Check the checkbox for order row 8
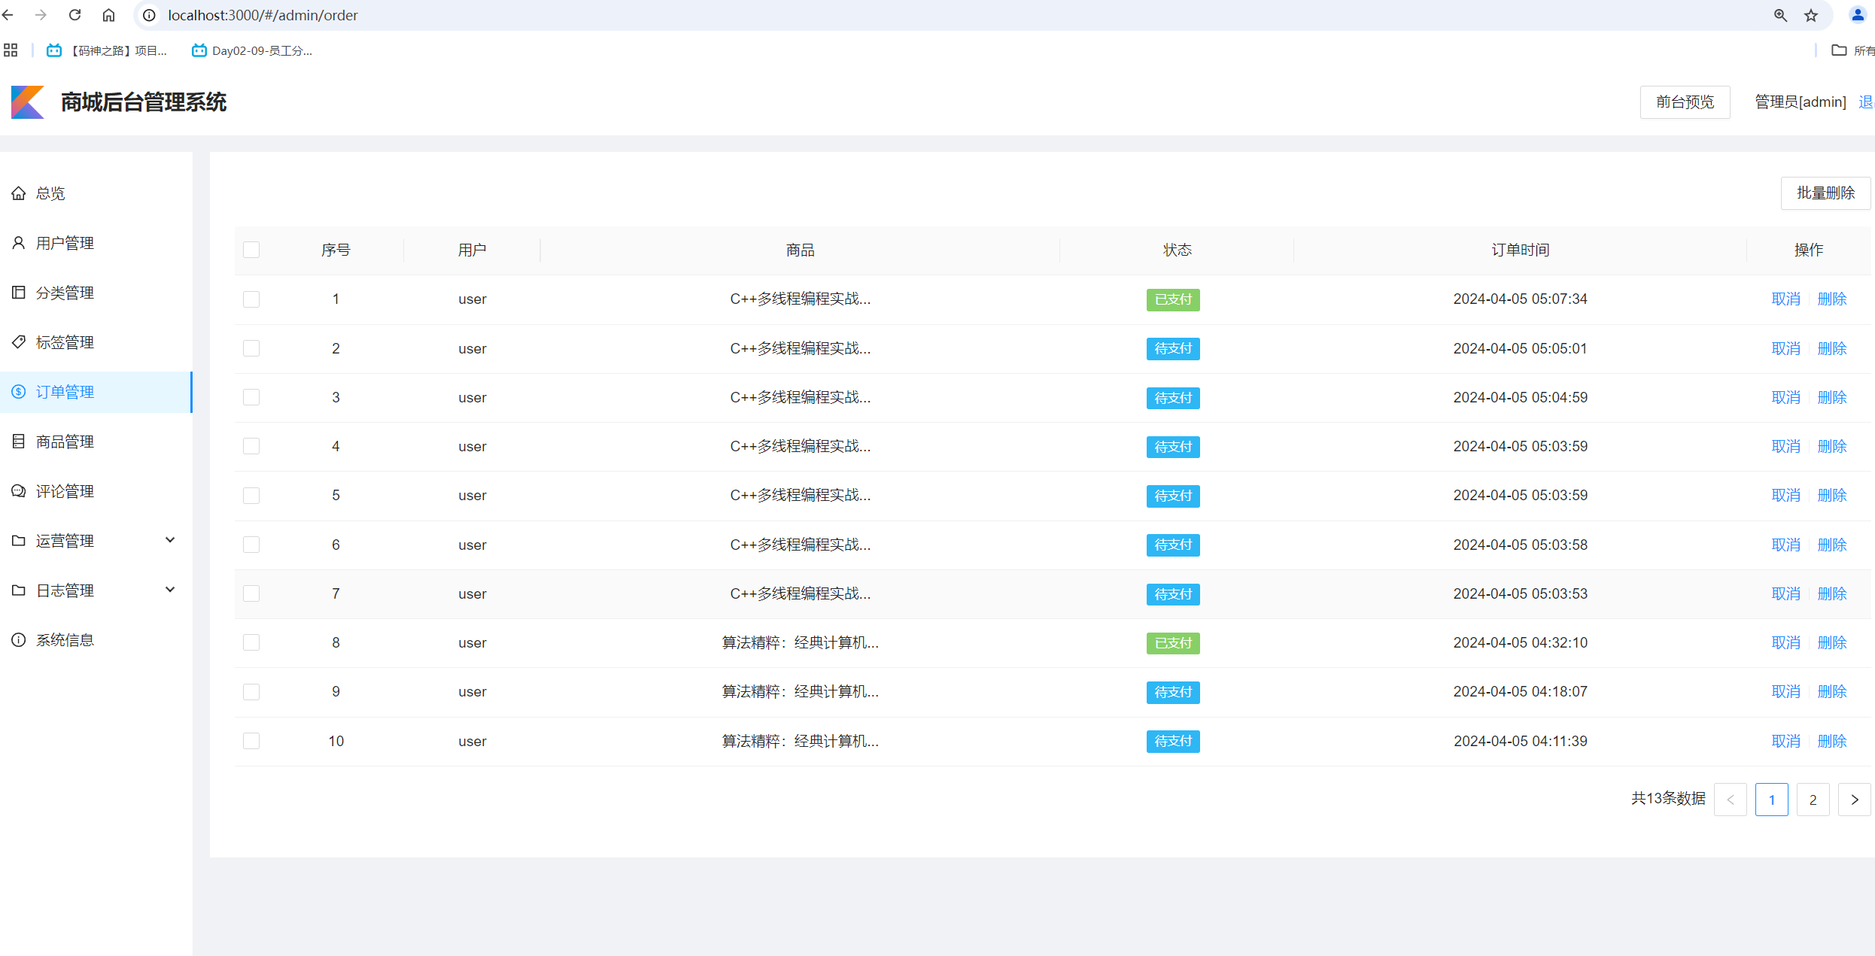1875x956 pixels. click(251, 642)
